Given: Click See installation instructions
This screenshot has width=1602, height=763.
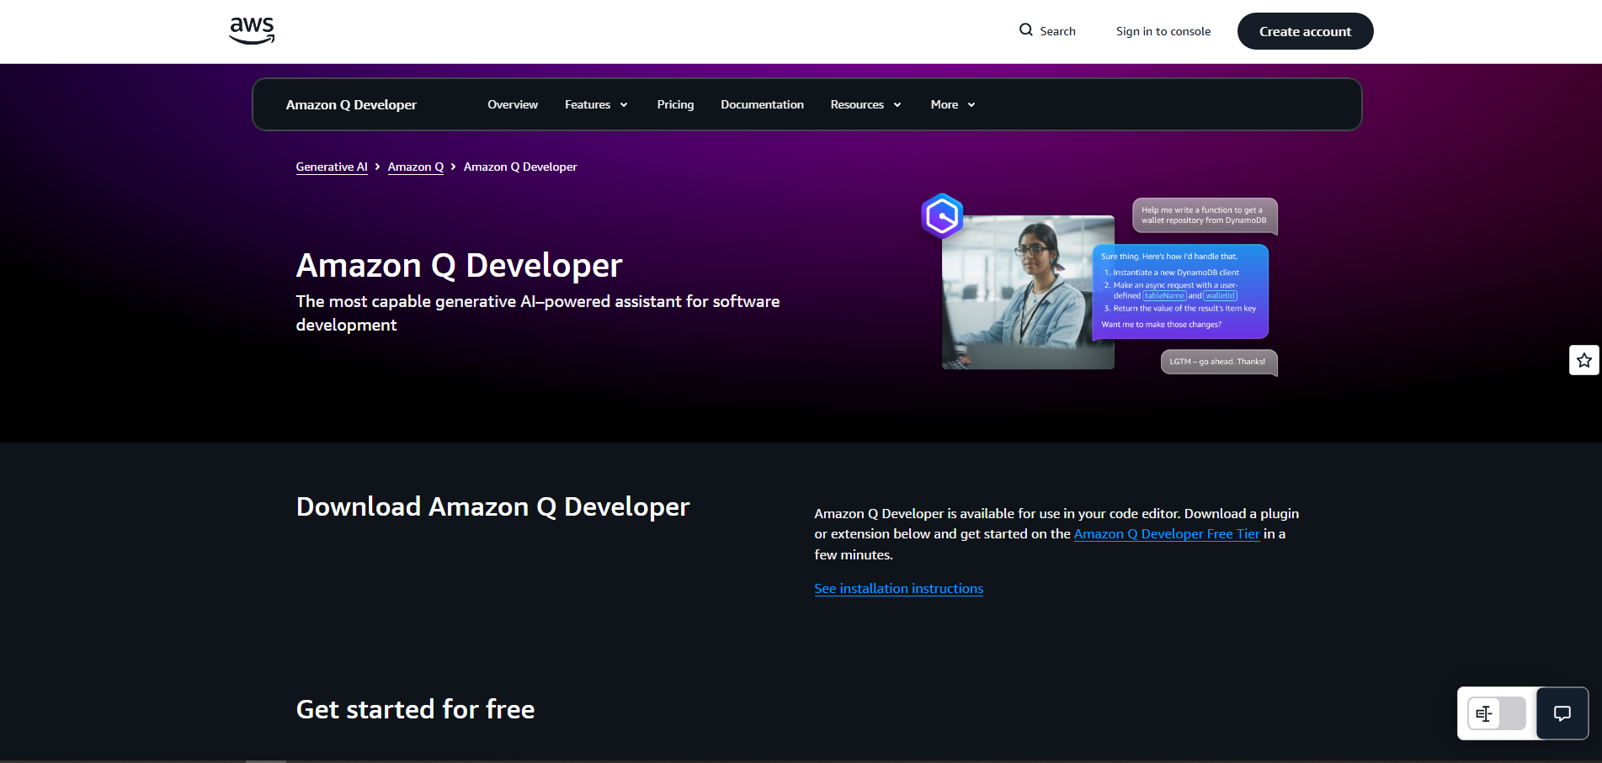Looking at the screenshot, I should (898, 588).
